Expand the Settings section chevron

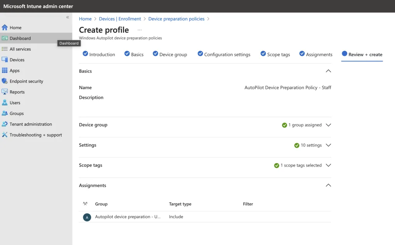(x=328, y=145)
